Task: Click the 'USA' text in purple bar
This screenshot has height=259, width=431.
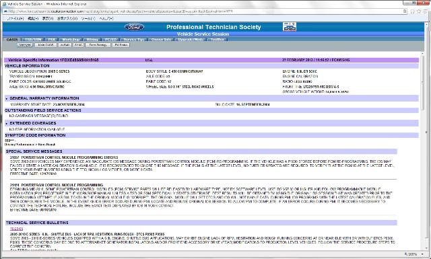Action: click(149, 60)
